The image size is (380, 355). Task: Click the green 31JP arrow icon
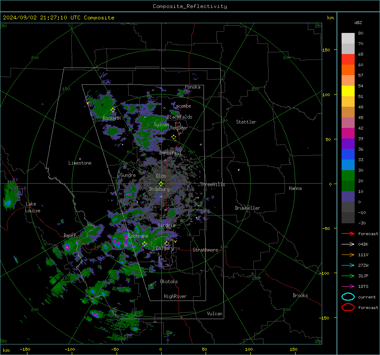coord(348,276)
